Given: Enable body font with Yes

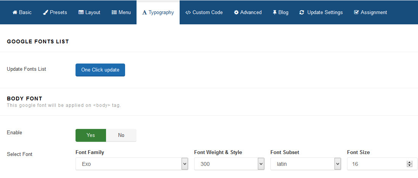Looking at the screenshot, I should point(91,135).
